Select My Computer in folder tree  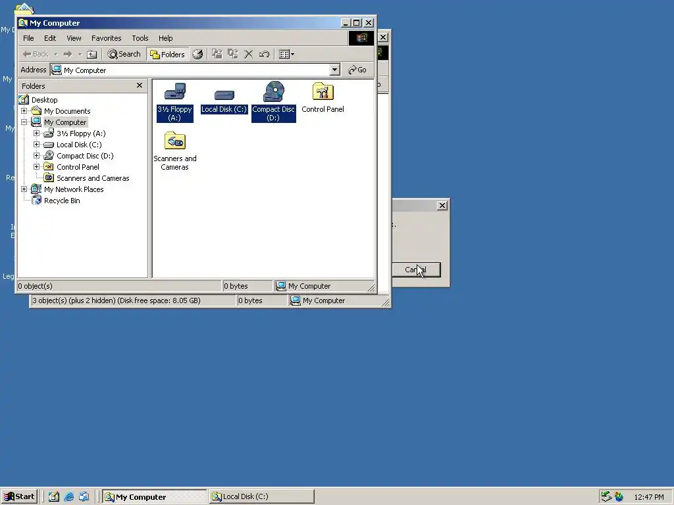click(x=65, y=122)
